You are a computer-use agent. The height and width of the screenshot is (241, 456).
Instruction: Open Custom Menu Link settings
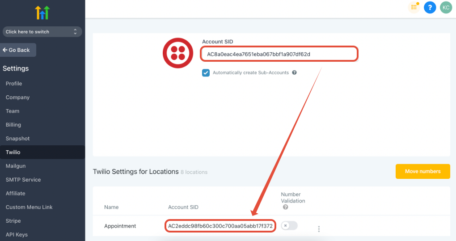[x=29, y=207]
